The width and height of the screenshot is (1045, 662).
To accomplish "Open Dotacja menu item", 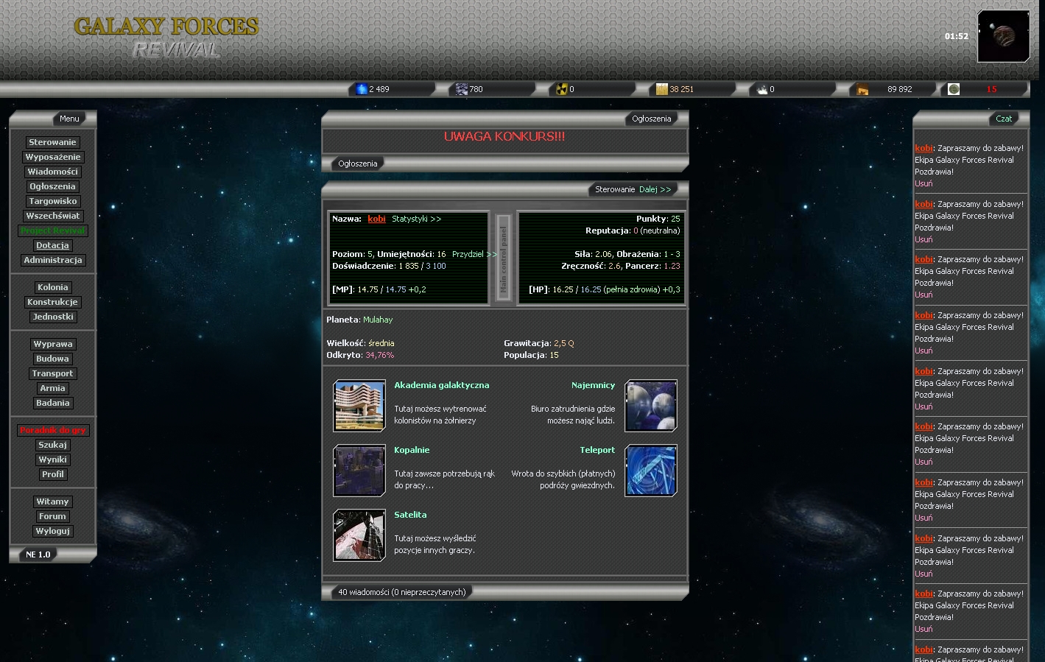I will (x=52, y=245).
